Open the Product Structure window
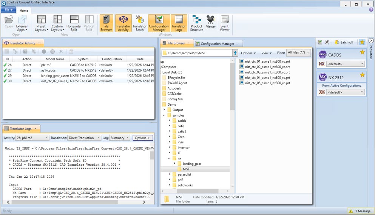The width and height of the screenshot is (375, 215). [197, 23]
